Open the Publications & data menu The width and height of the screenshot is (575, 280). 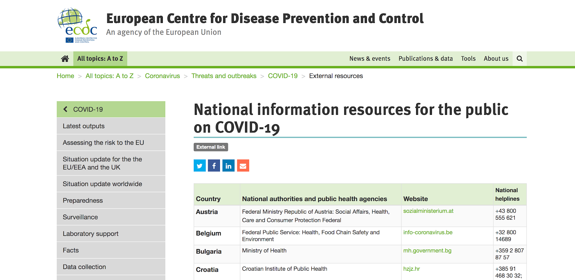tap(425, 59)
